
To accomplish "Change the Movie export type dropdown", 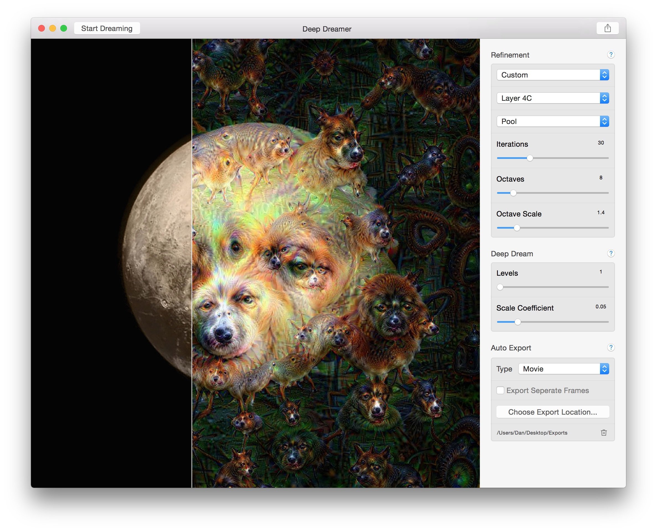I will point(563,369).
